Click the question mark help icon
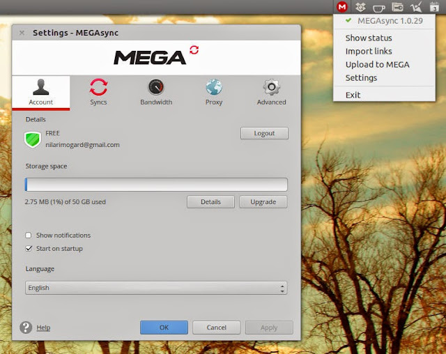The image size is (446, 354). click(x=26, y=328)
